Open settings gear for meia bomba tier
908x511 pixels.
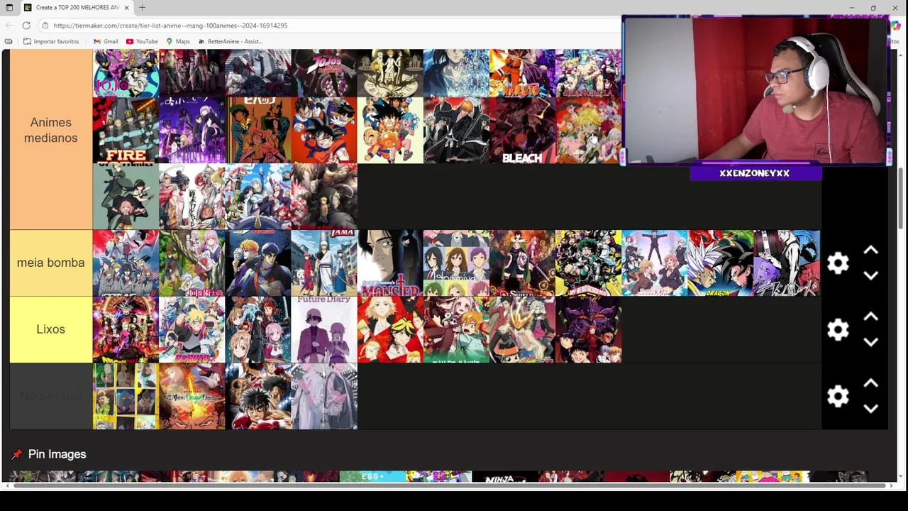tap(838, 263)
